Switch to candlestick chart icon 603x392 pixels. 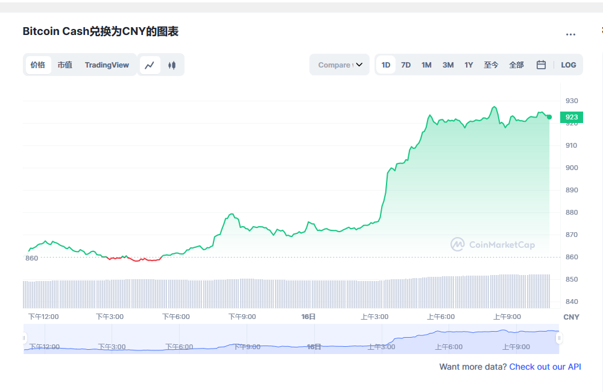click(172, 65)
